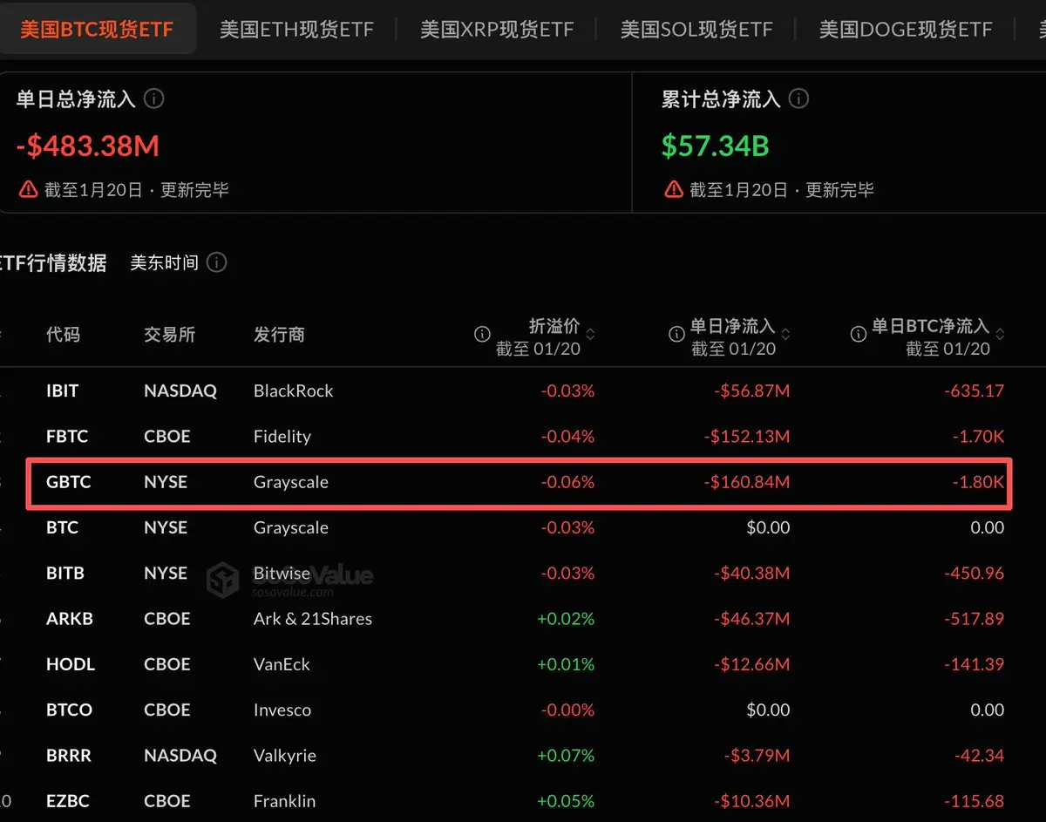This screenshot has width=1046, height=822.
Task: Click the 美东时间 label
Action: click(x=164, y=262)
